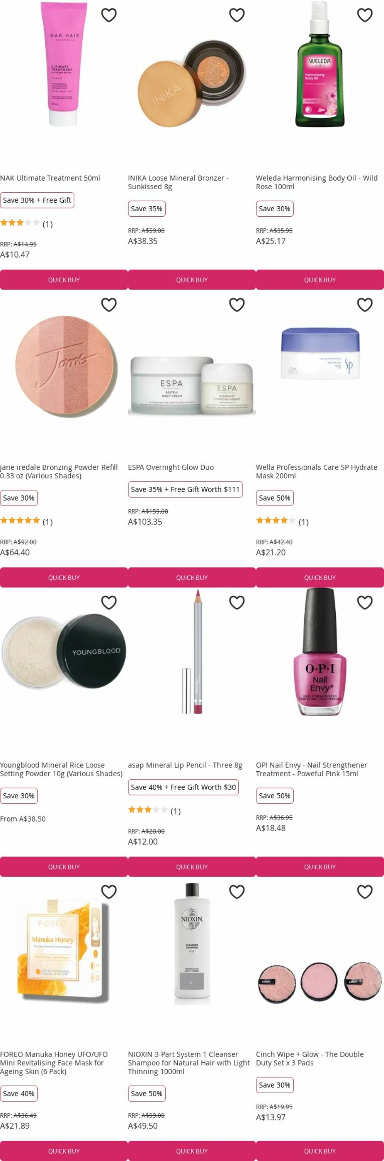Wishlist the Wella SP Hydrate Mask

click(x=365, y=305)
